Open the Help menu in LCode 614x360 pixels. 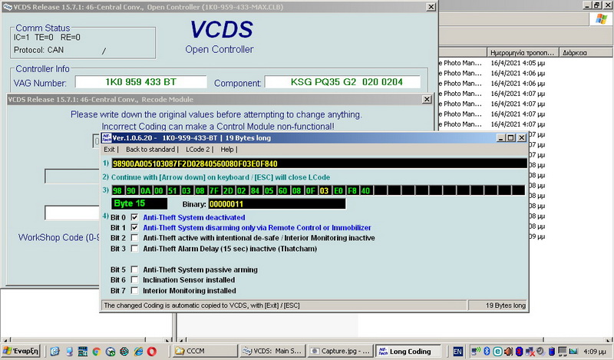226,149
